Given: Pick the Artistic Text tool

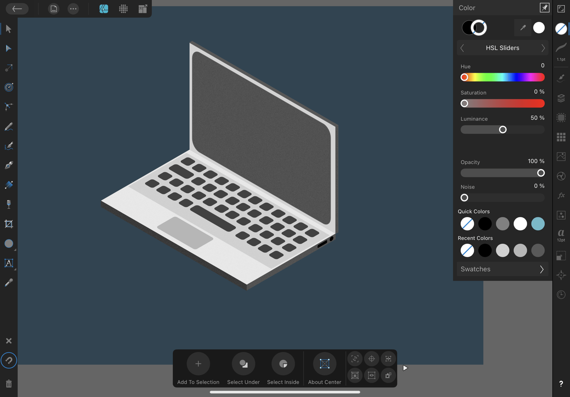Looking at the screenshot, I should [9, 263].
